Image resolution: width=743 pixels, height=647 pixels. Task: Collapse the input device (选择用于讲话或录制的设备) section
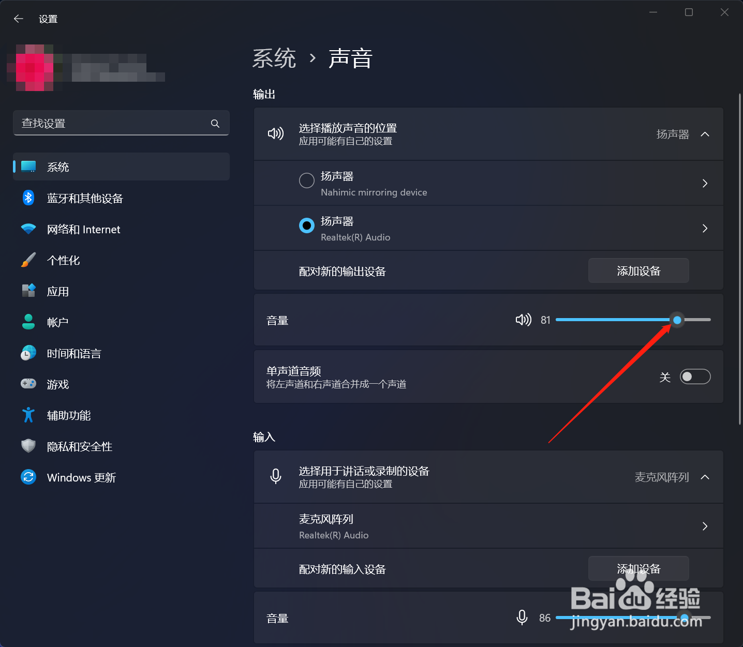705,477
